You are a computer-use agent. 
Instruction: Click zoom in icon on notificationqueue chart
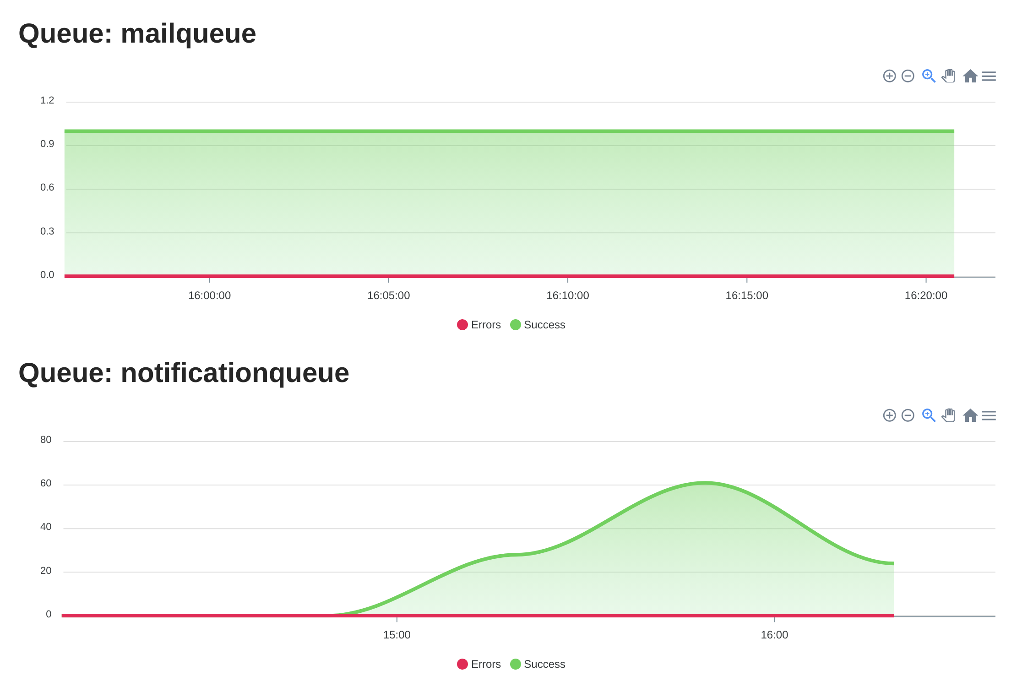coord(889,415)
